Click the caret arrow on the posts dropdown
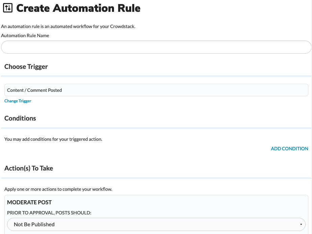This screenshot has height=234, width=312. point(301,225)
